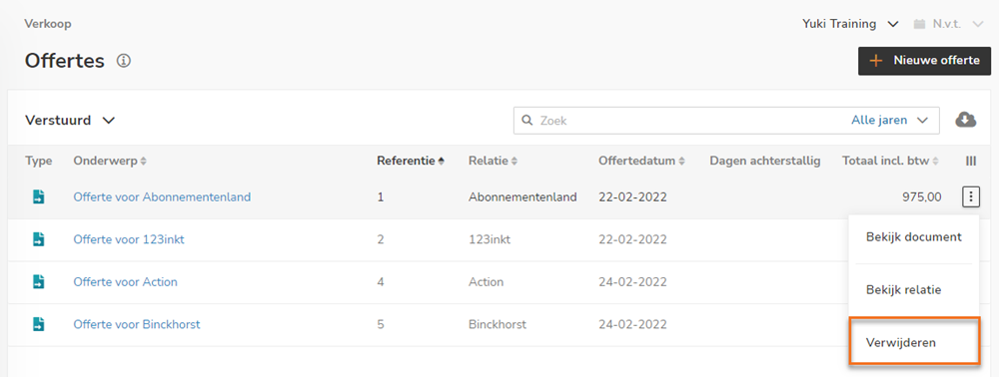
Task: Create a Nieuwe offerte
Action: coord(924,61)
